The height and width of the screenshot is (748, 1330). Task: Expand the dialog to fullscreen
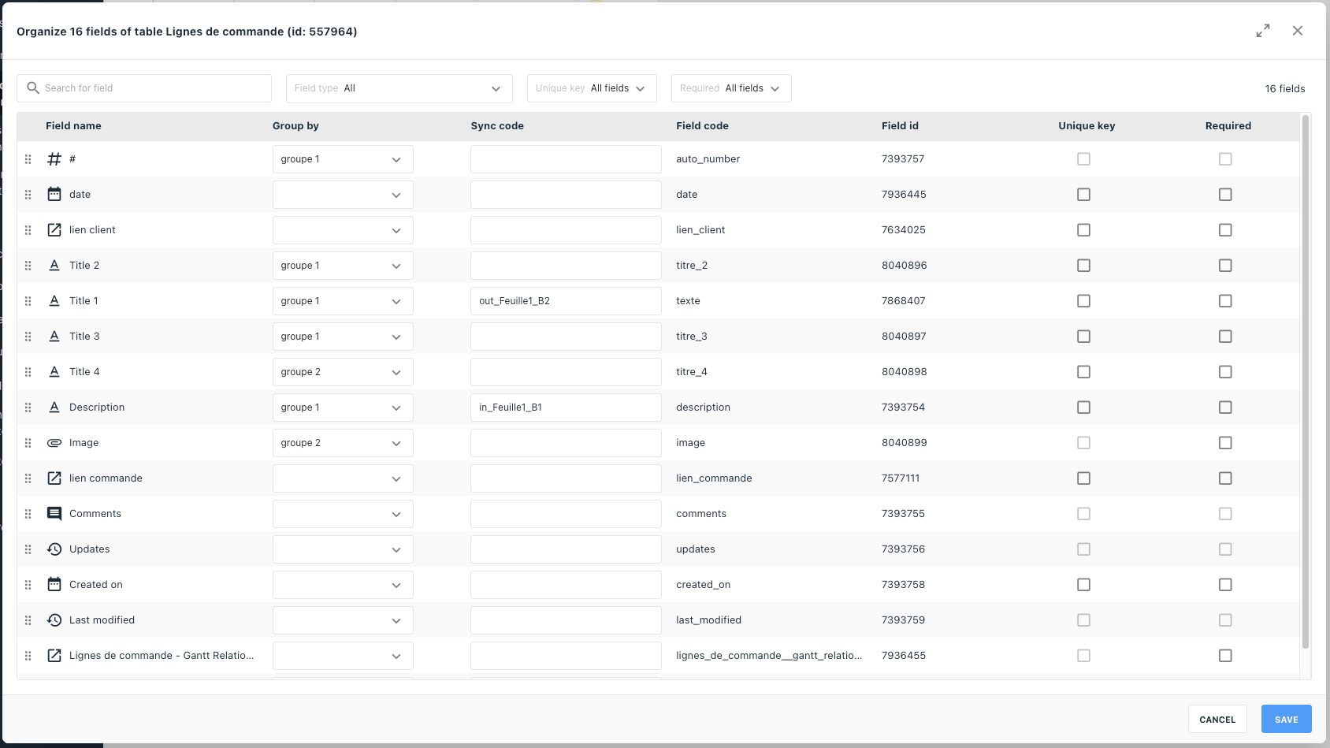(x=1263, y=31)
